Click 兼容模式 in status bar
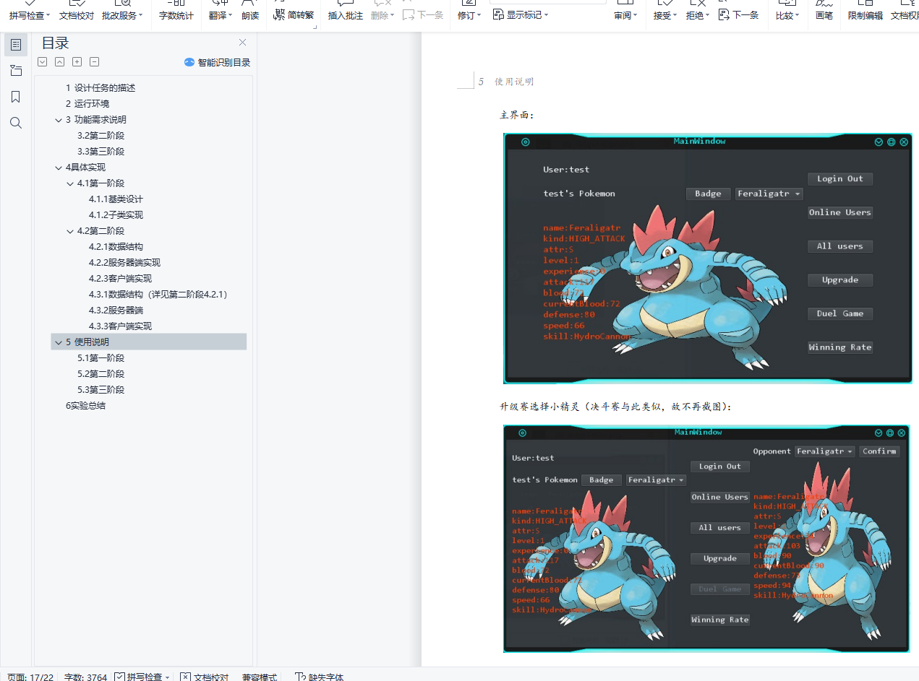 (260, 677)
